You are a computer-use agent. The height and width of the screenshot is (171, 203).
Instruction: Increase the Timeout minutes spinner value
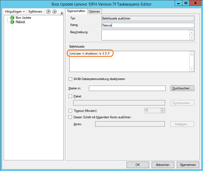[163, 109]
